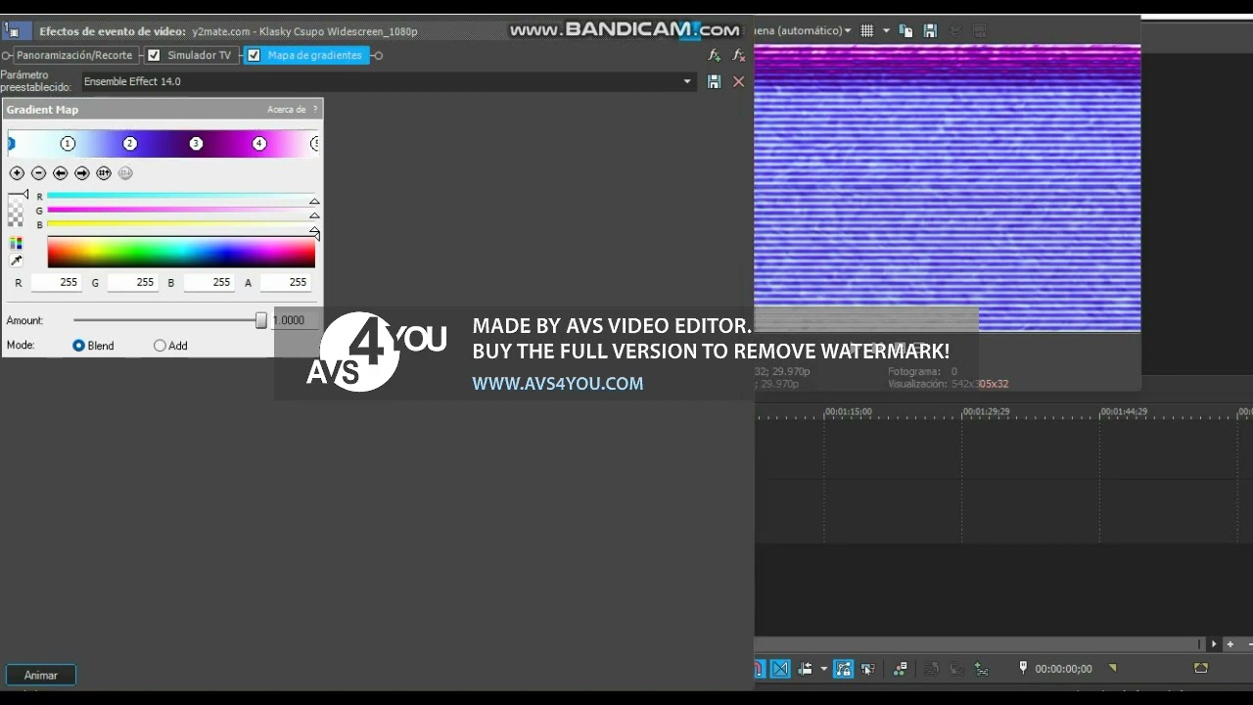
Task: Save preview snapshot to file
Action: (930, 31)
